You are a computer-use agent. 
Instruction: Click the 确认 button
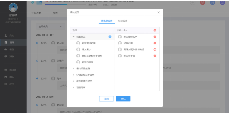[123, 99]
